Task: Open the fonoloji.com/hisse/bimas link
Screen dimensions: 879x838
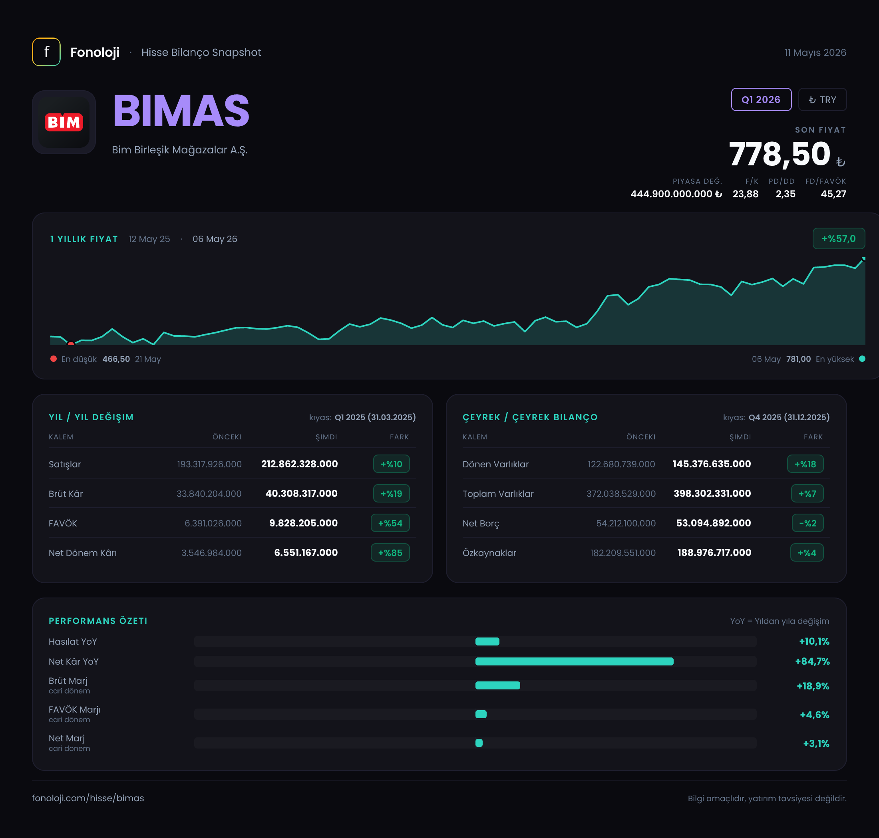Action: [x=88, y=798]
